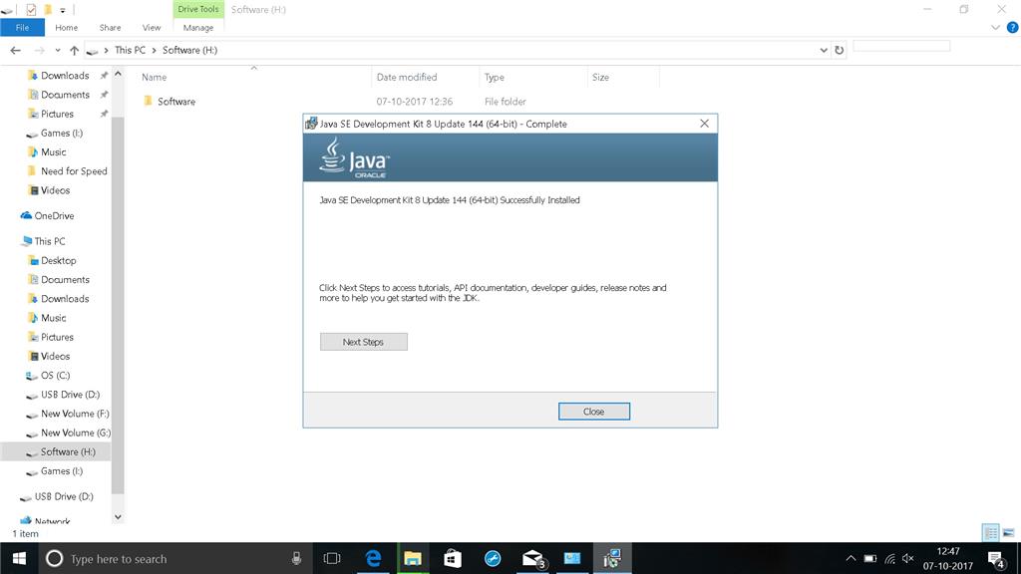The width and height of the screenshot is (1021, 574).
Task: Open Task View from the taskbar
Action: coord(332,558)
